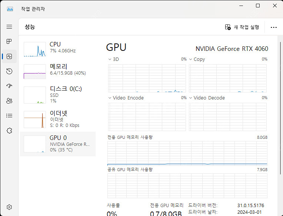Open the three-dot more options menu
This screenshot has width=283, height=216.
(274, 27)
